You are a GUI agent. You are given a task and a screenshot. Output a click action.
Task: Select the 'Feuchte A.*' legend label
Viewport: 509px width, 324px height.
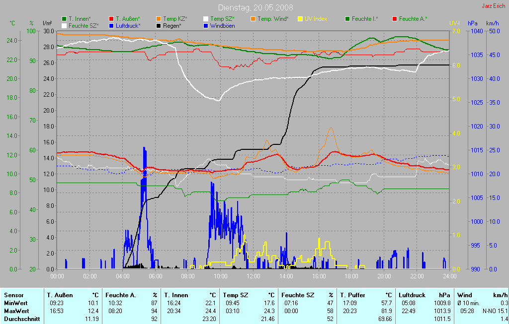(x=413, y=19)
